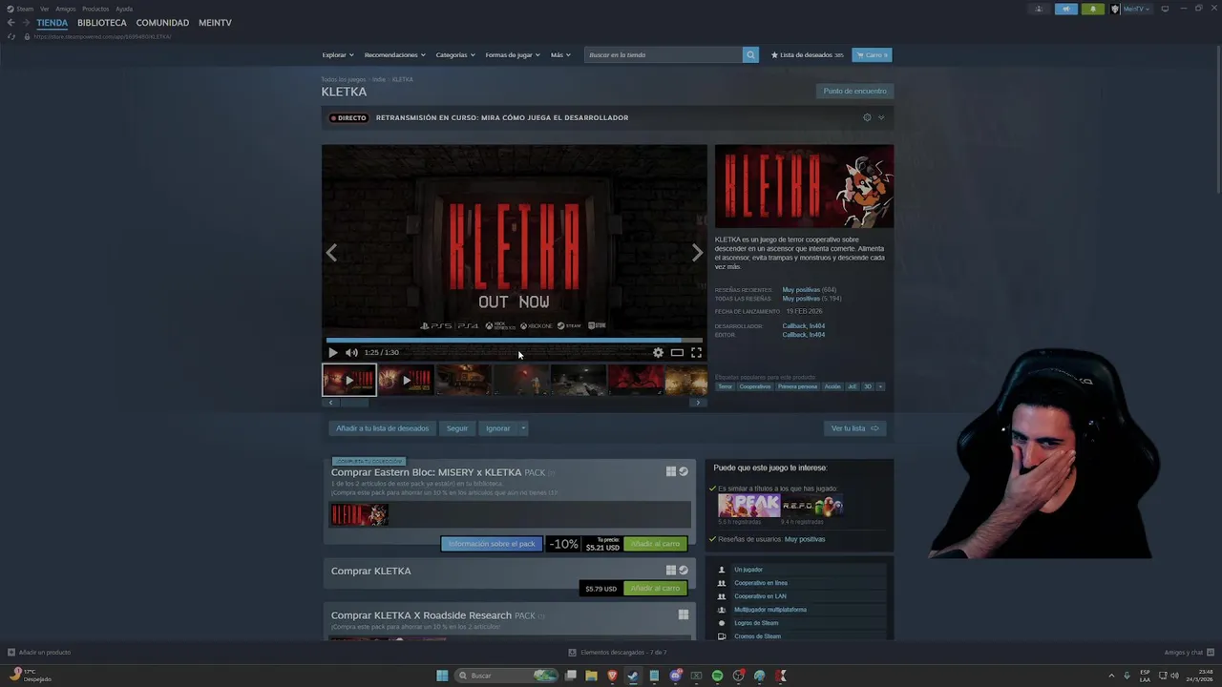This screenshot has width=1222, height=687.
Task: Show next media with right arrow
Action: [x=697, y=253]
